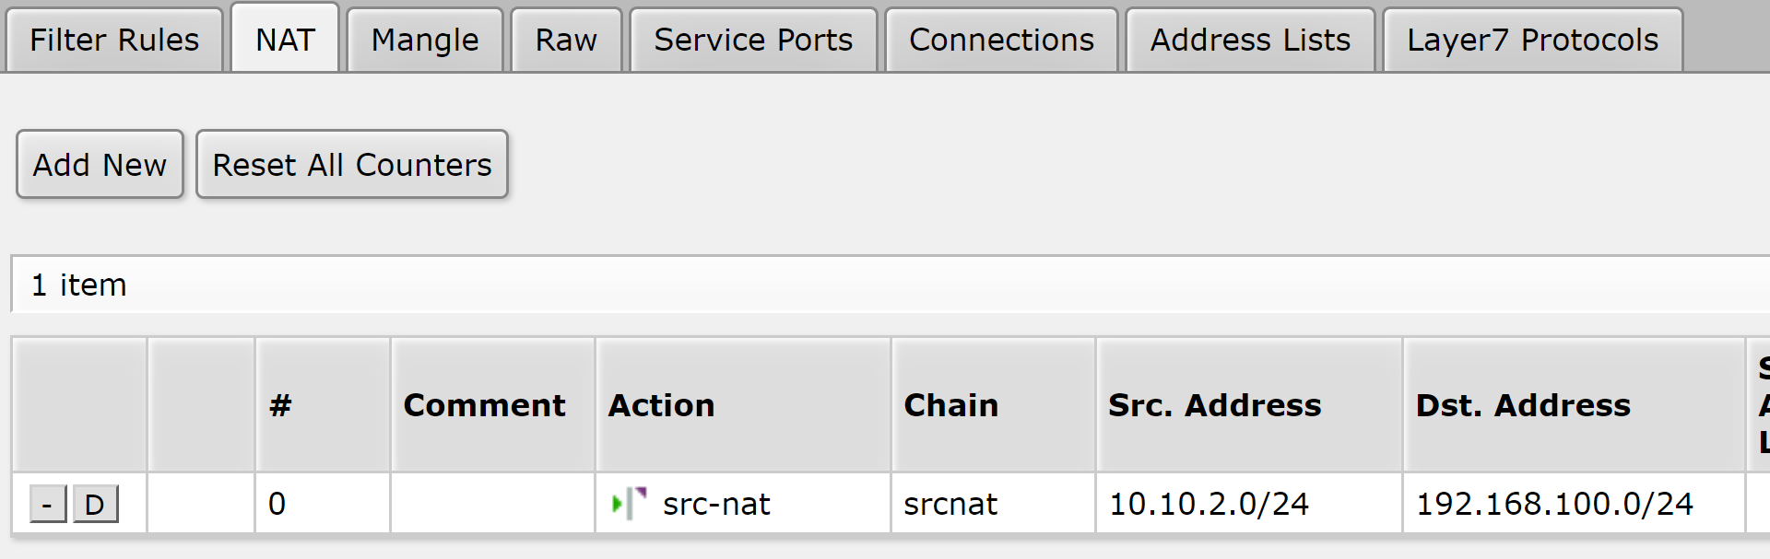The image size is (1770, 559).
Task: Sort by the # column header
Action: coord(280,405)
